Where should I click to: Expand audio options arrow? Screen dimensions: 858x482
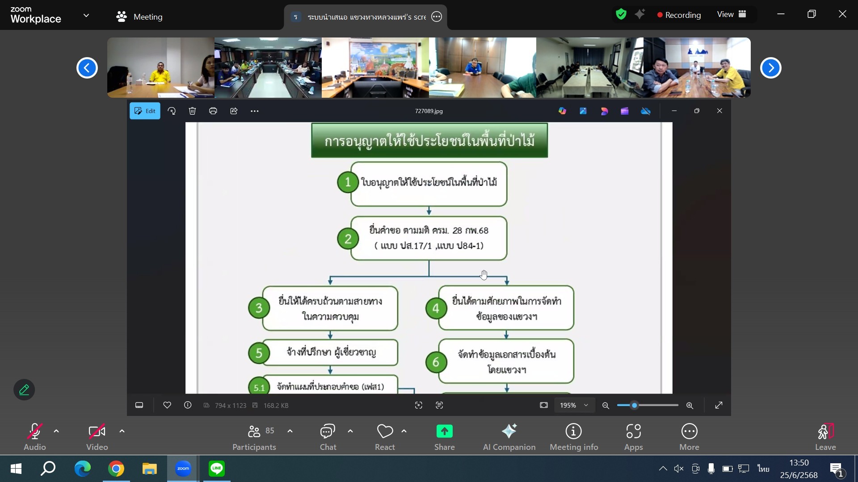pyautogui.click(x=56, y=431)
